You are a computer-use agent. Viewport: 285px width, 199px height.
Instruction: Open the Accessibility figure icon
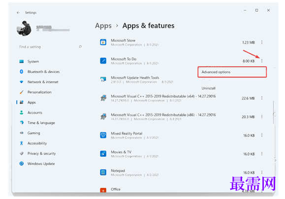click(22, 143)
